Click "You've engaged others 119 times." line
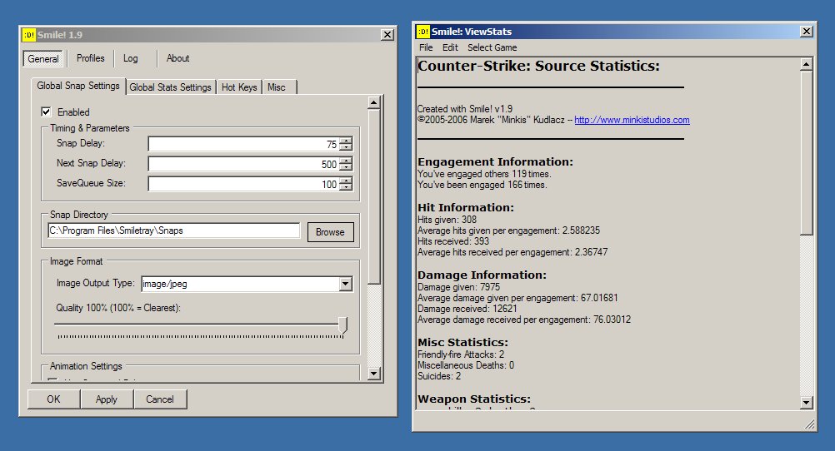Image resolution: width=835 pixels, height=451 pixels. click(x=484, y=174)
